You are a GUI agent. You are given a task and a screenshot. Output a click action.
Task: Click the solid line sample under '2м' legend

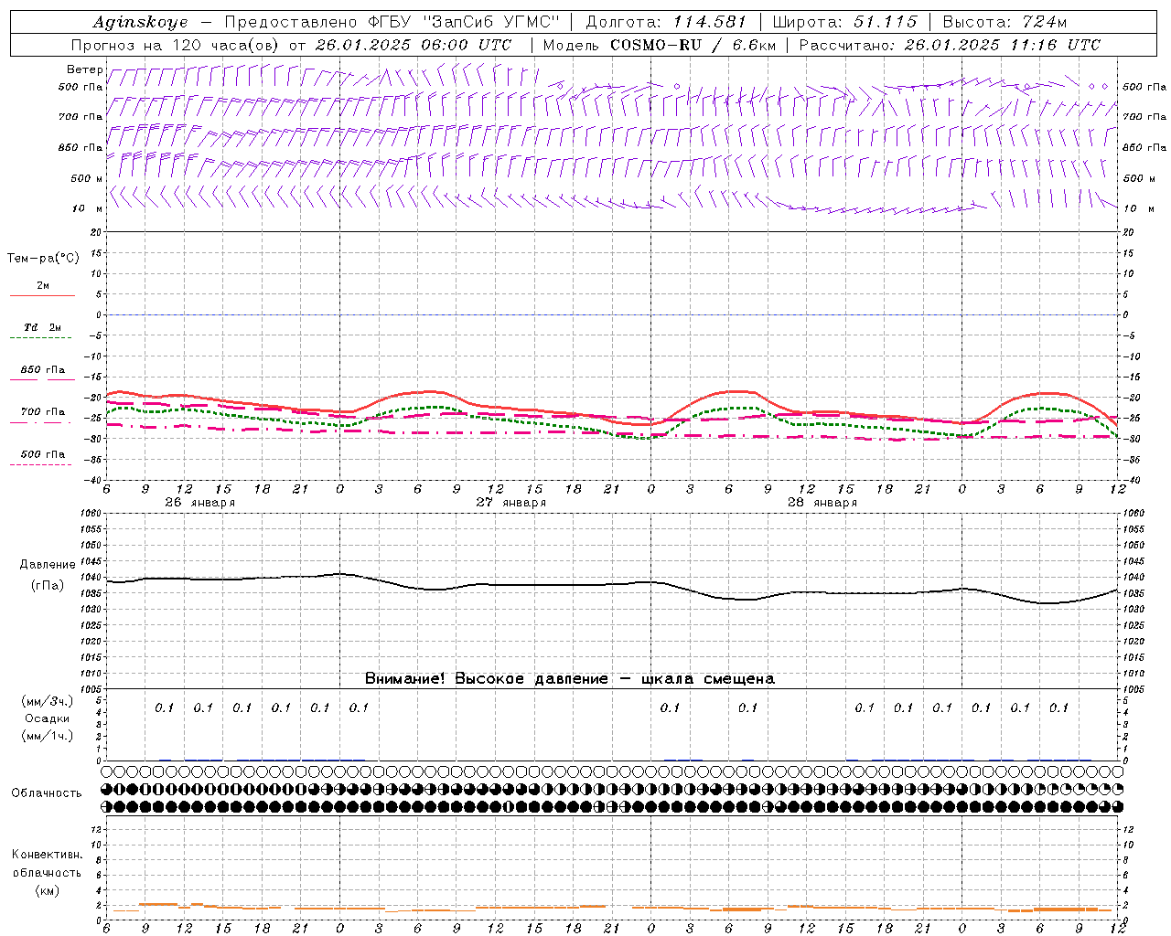tap(42, 295)
